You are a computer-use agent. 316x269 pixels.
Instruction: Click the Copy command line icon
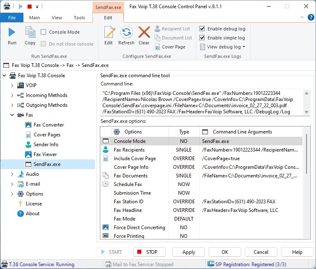click(x=30, y=32)
